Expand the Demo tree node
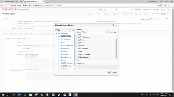 [59, 51]
